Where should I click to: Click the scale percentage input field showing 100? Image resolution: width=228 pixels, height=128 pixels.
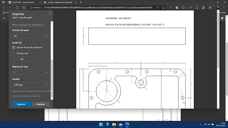coord(26,59)
